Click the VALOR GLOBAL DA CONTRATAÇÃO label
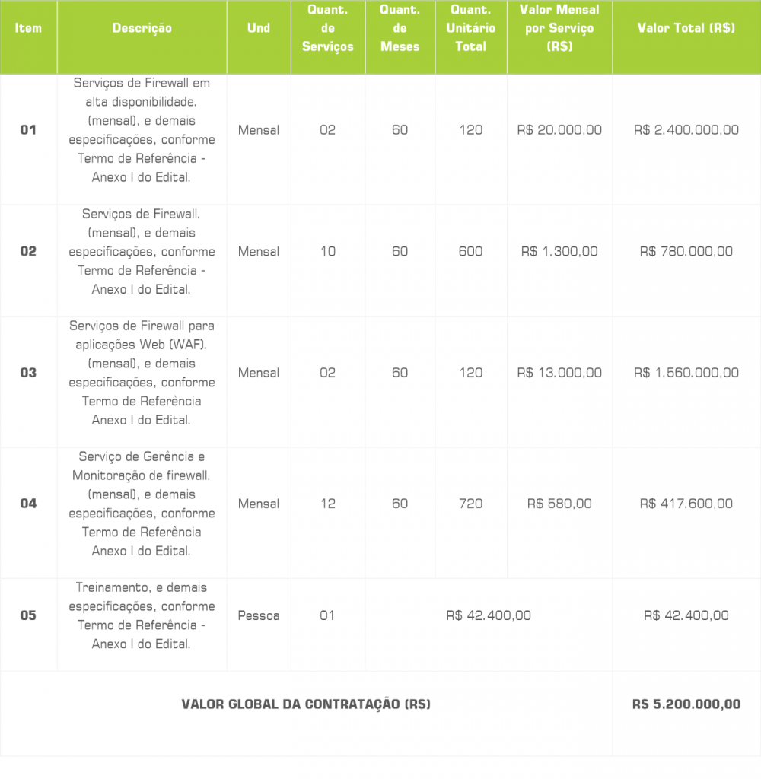 (306, 704)
